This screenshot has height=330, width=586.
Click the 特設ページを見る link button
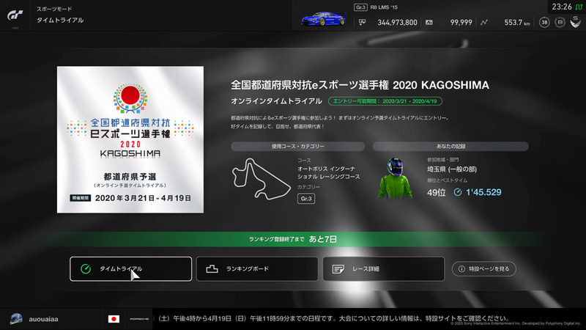tap(484, 268)
